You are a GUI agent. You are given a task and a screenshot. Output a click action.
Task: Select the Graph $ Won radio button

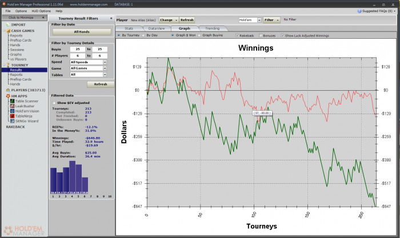coord(173,35)
